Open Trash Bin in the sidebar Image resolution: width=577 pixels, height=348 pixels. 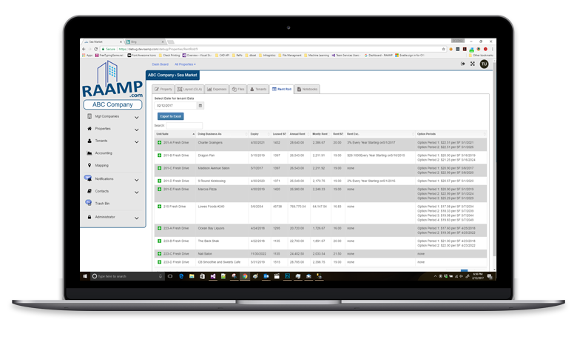102,204
